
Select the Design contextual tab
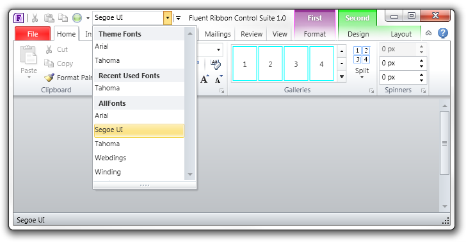coord(358,34)
